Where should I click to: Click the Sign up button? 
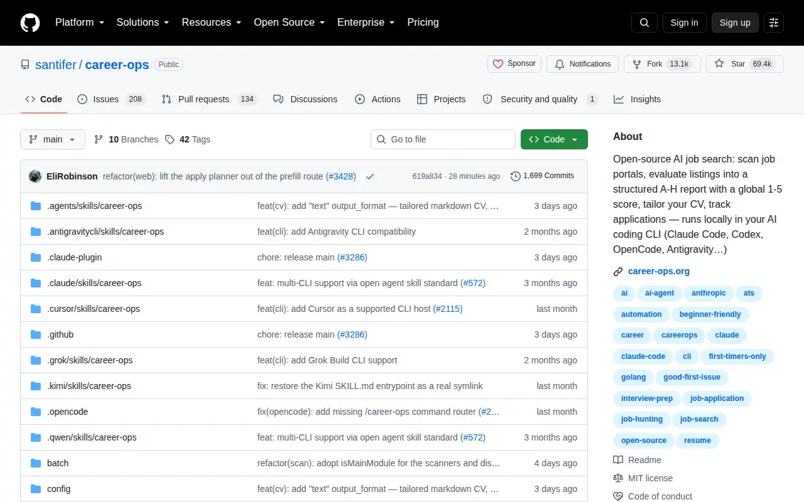pos(735,23)
